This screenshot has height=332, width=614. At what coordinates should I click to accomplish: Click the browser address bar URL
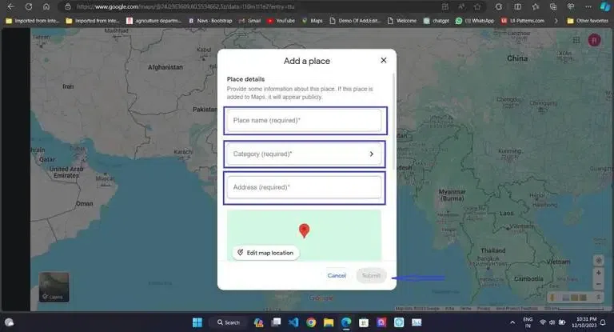[185, 6]
